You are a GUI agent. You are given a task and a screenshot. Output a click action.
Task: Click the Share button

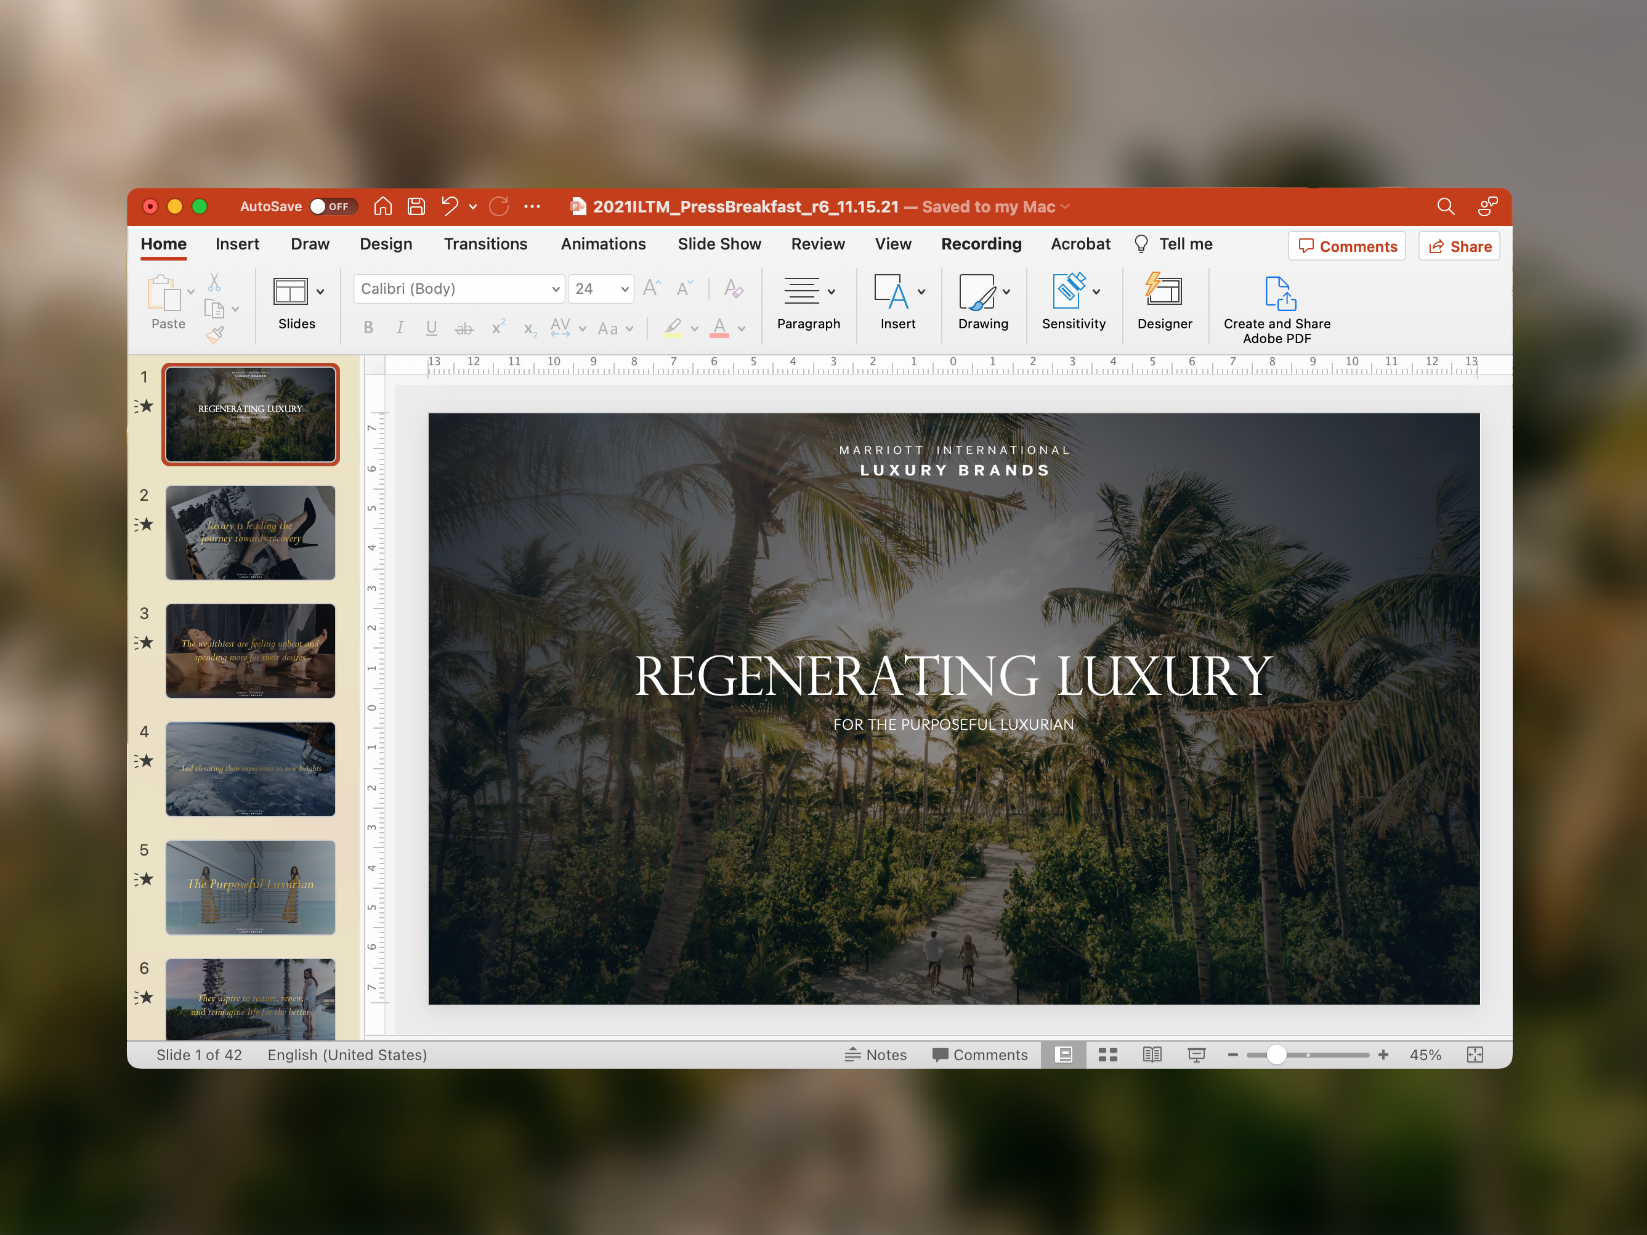[x=1459, y=246]
